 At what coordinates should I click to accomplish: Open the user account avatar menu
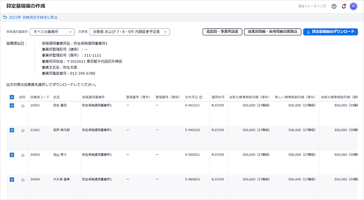(x=354, y=7)
